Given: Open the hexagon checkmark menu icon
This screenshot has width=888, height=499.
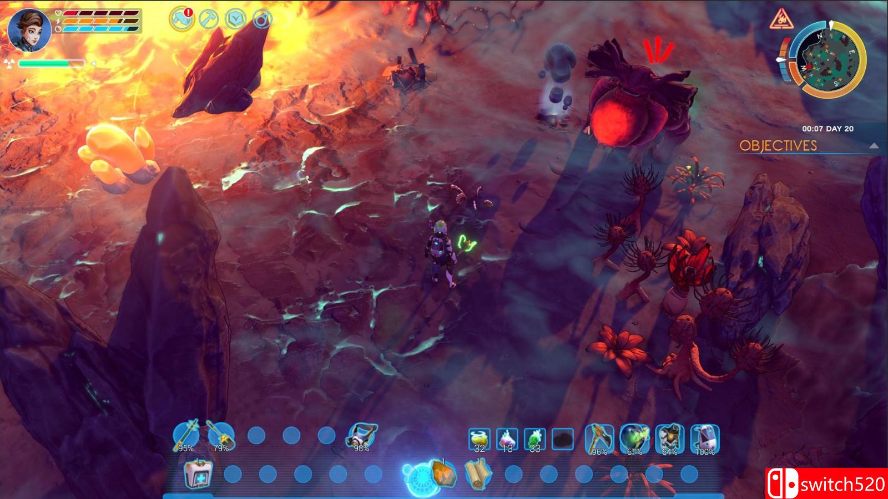Looking at the screenshot, I should [235, 19].
